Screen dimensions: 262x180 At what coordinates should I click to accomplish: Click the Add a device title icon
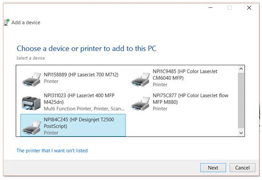[7, 22]
